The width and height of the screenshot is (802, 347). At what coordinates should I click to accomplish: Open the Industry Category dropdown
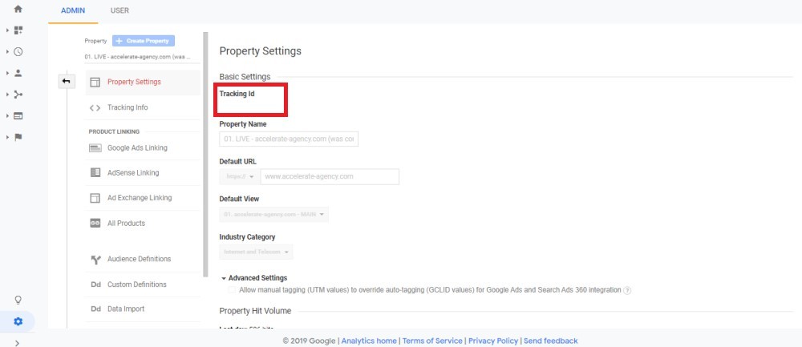coord(257,252)
